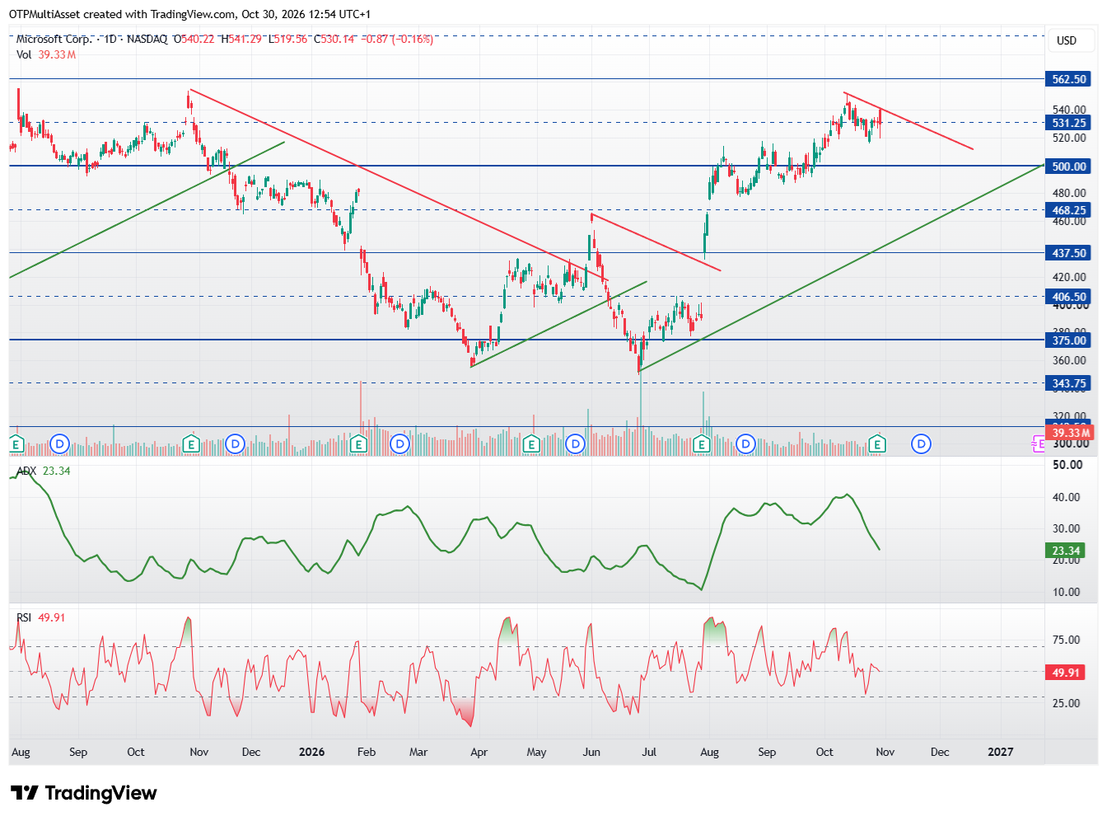The image size is (1107, 821).
Task: Click the earnings marker in late January 2026
Action: tap(358, 444)
